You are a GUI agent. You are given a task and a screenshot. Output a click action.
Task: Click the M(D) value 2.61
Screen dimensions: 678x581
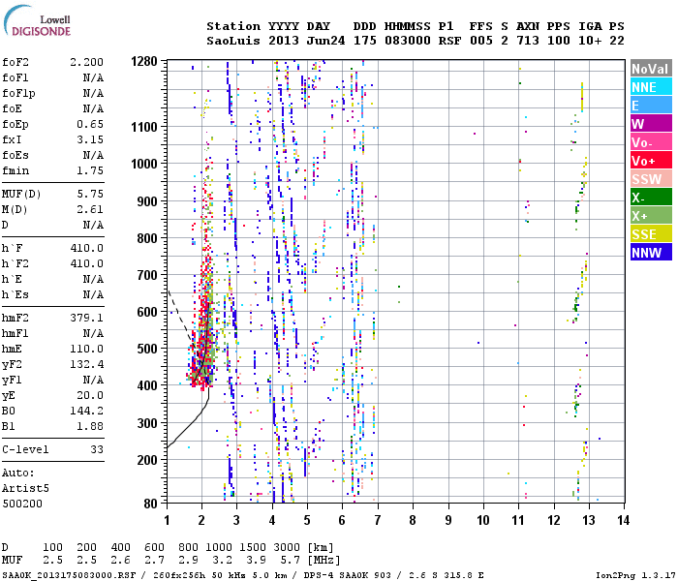pyautogui.click(x=90, y=210)
